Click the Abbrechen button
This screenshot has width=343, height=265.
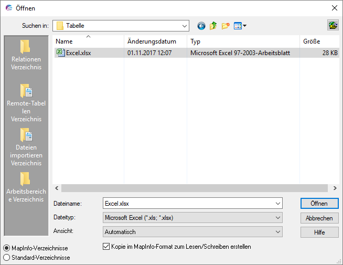(319, 218)
